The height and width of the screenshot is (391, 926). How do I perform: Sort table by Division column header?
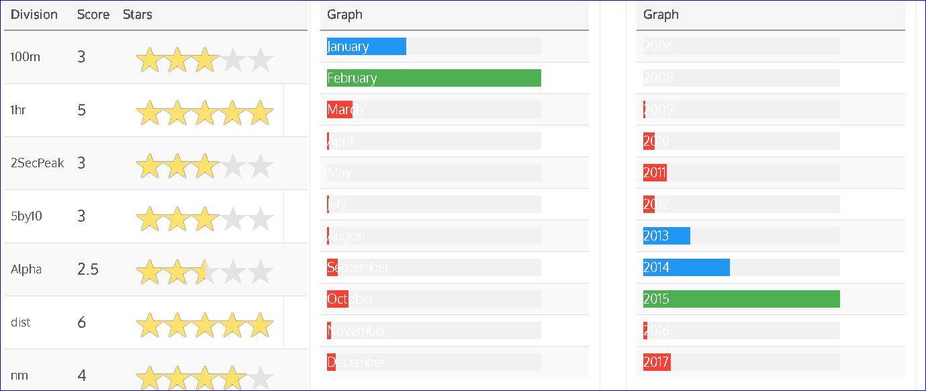click(34, 15)
